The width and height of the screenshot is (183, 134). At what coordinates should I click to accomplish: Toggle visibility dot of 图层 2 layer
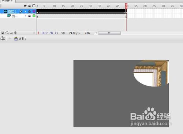click(x=25, y=11)
